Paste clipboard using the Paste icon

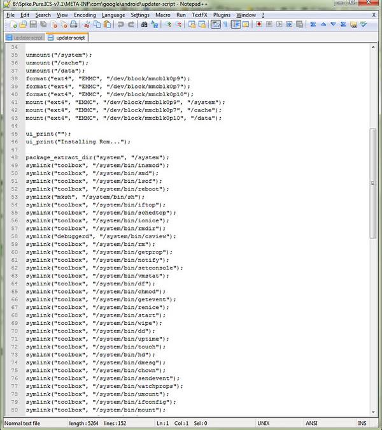tap(108, 25)
